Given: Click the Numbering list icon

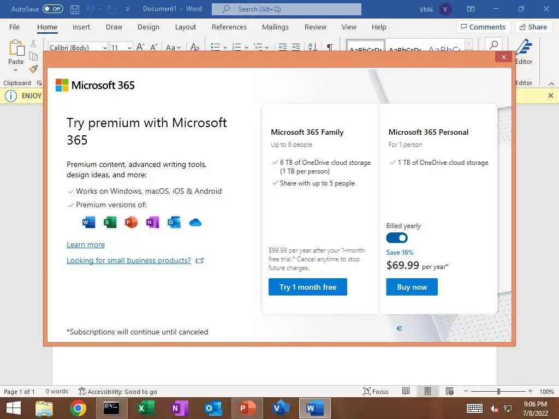Looking at the screenshot, I should click(236, 47).
